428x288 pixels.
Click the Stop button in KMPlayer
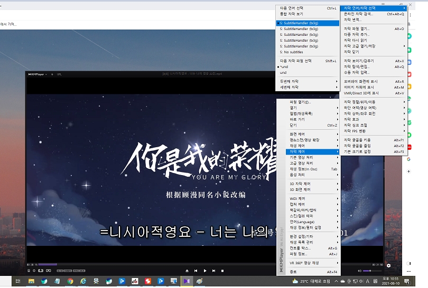click(222, 271)
